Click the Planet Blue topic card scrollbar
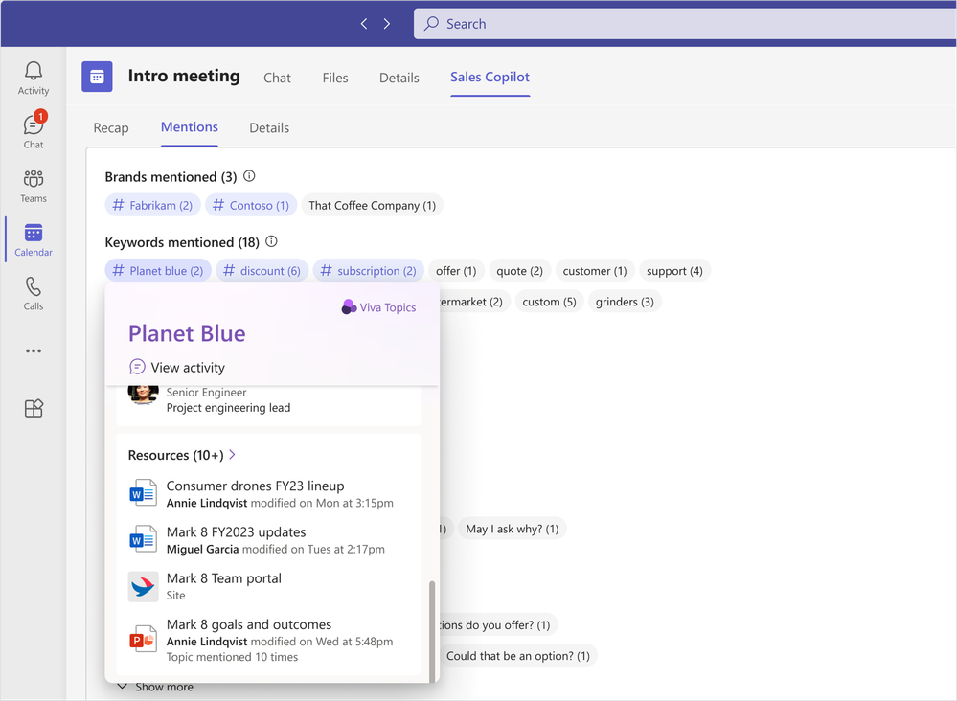The height and width of the screenshot is (701, 957). pyautogui.click(x=432, y=631)
